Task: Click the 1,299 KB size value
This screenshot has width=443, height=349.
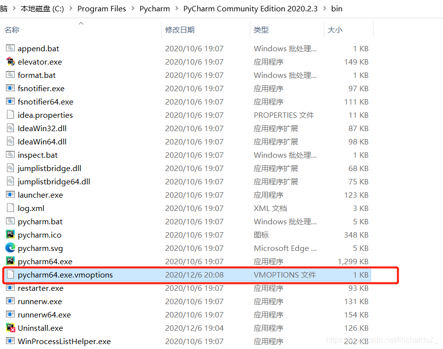Action: 353,261
